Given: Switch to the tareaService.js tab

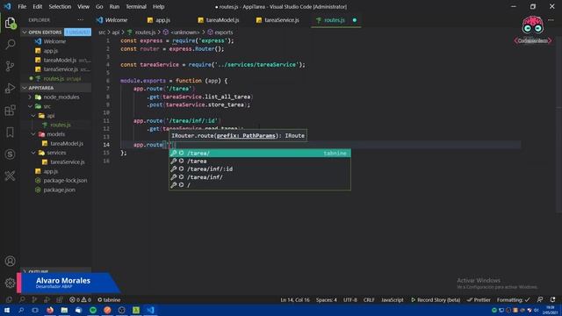Looking at the screenshot, I should point(281,20).
